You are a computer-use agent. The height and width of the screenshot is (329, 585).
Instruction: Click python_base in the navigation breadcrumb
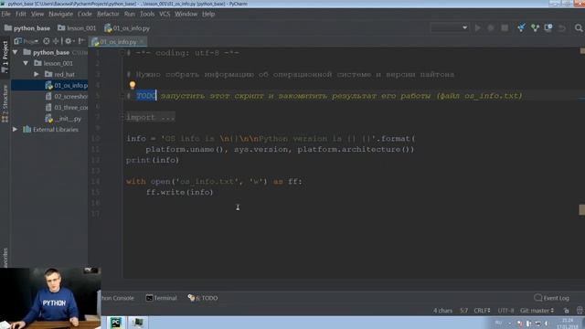coord(27,28)
